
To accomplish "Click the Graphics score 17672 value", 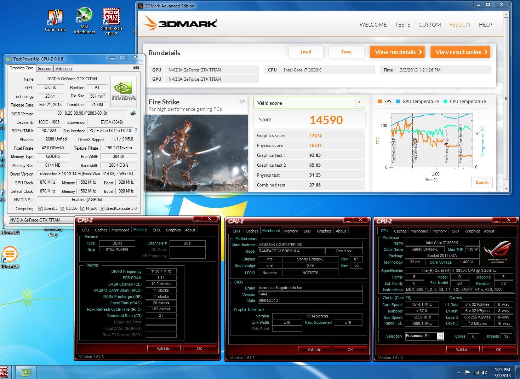I will pyautogui.click(x=315, y=135).
